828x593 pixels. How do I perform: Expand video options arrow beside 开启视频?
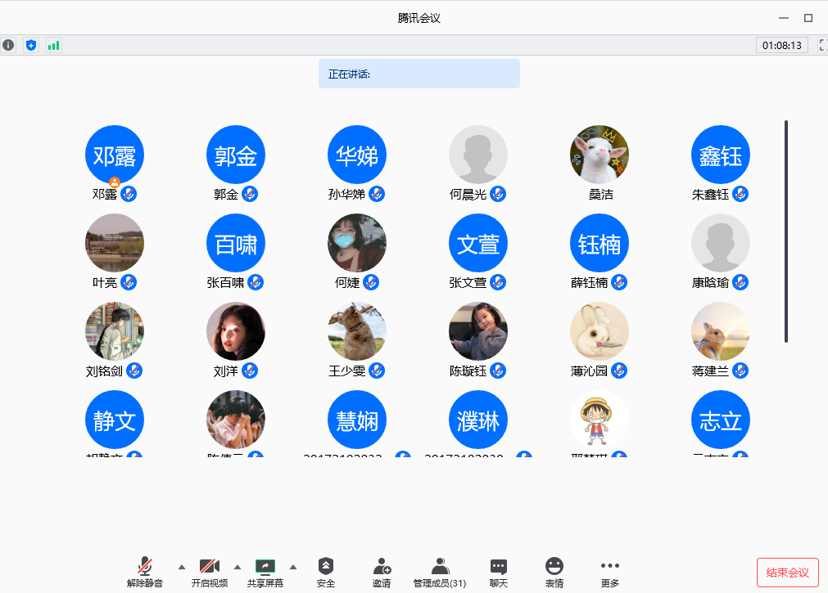[x=238, y=567]
